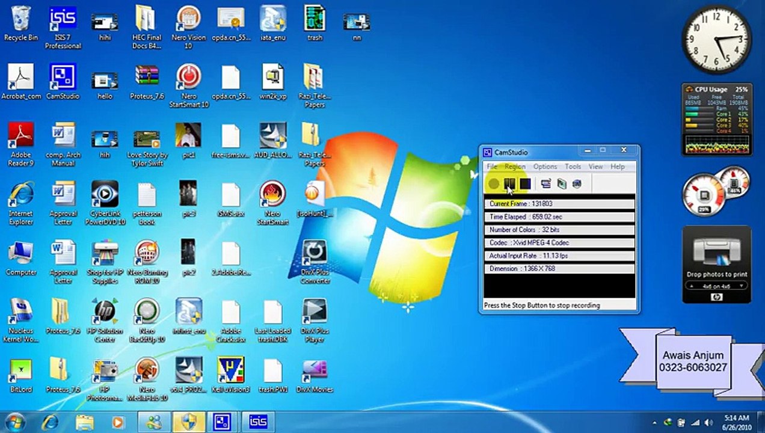Screen dimensions: 765x433
Task: Switch to ISIS taskbar button
Action: 258,422
